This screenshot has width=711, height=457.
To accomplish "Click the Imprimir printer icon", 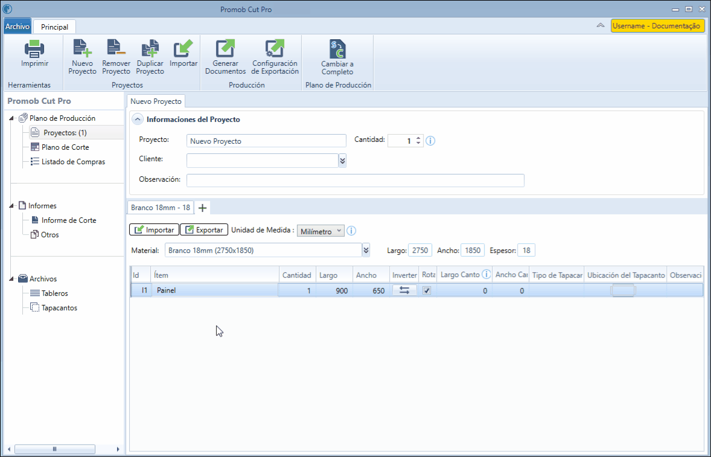I will pyautogui.click(x=34, y=48).
